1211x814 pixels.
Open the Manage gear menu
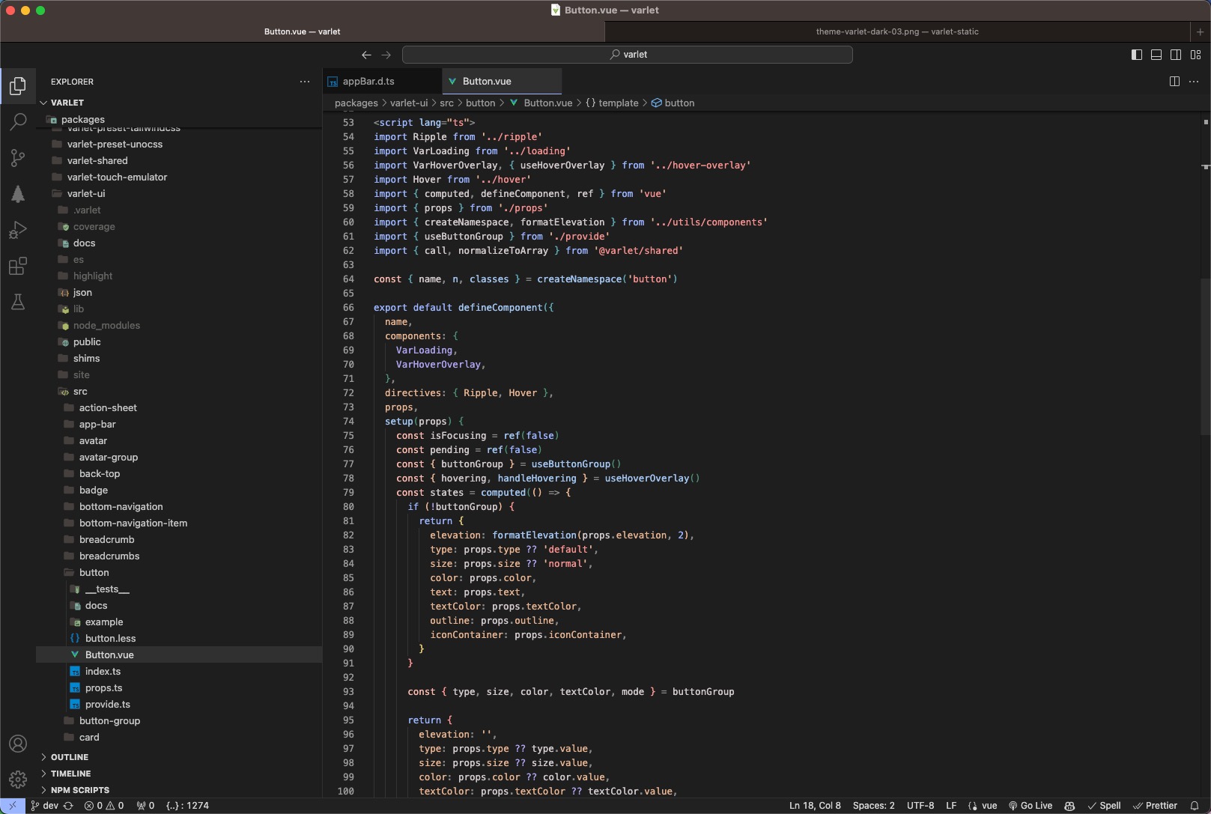(x=18, y=780)
